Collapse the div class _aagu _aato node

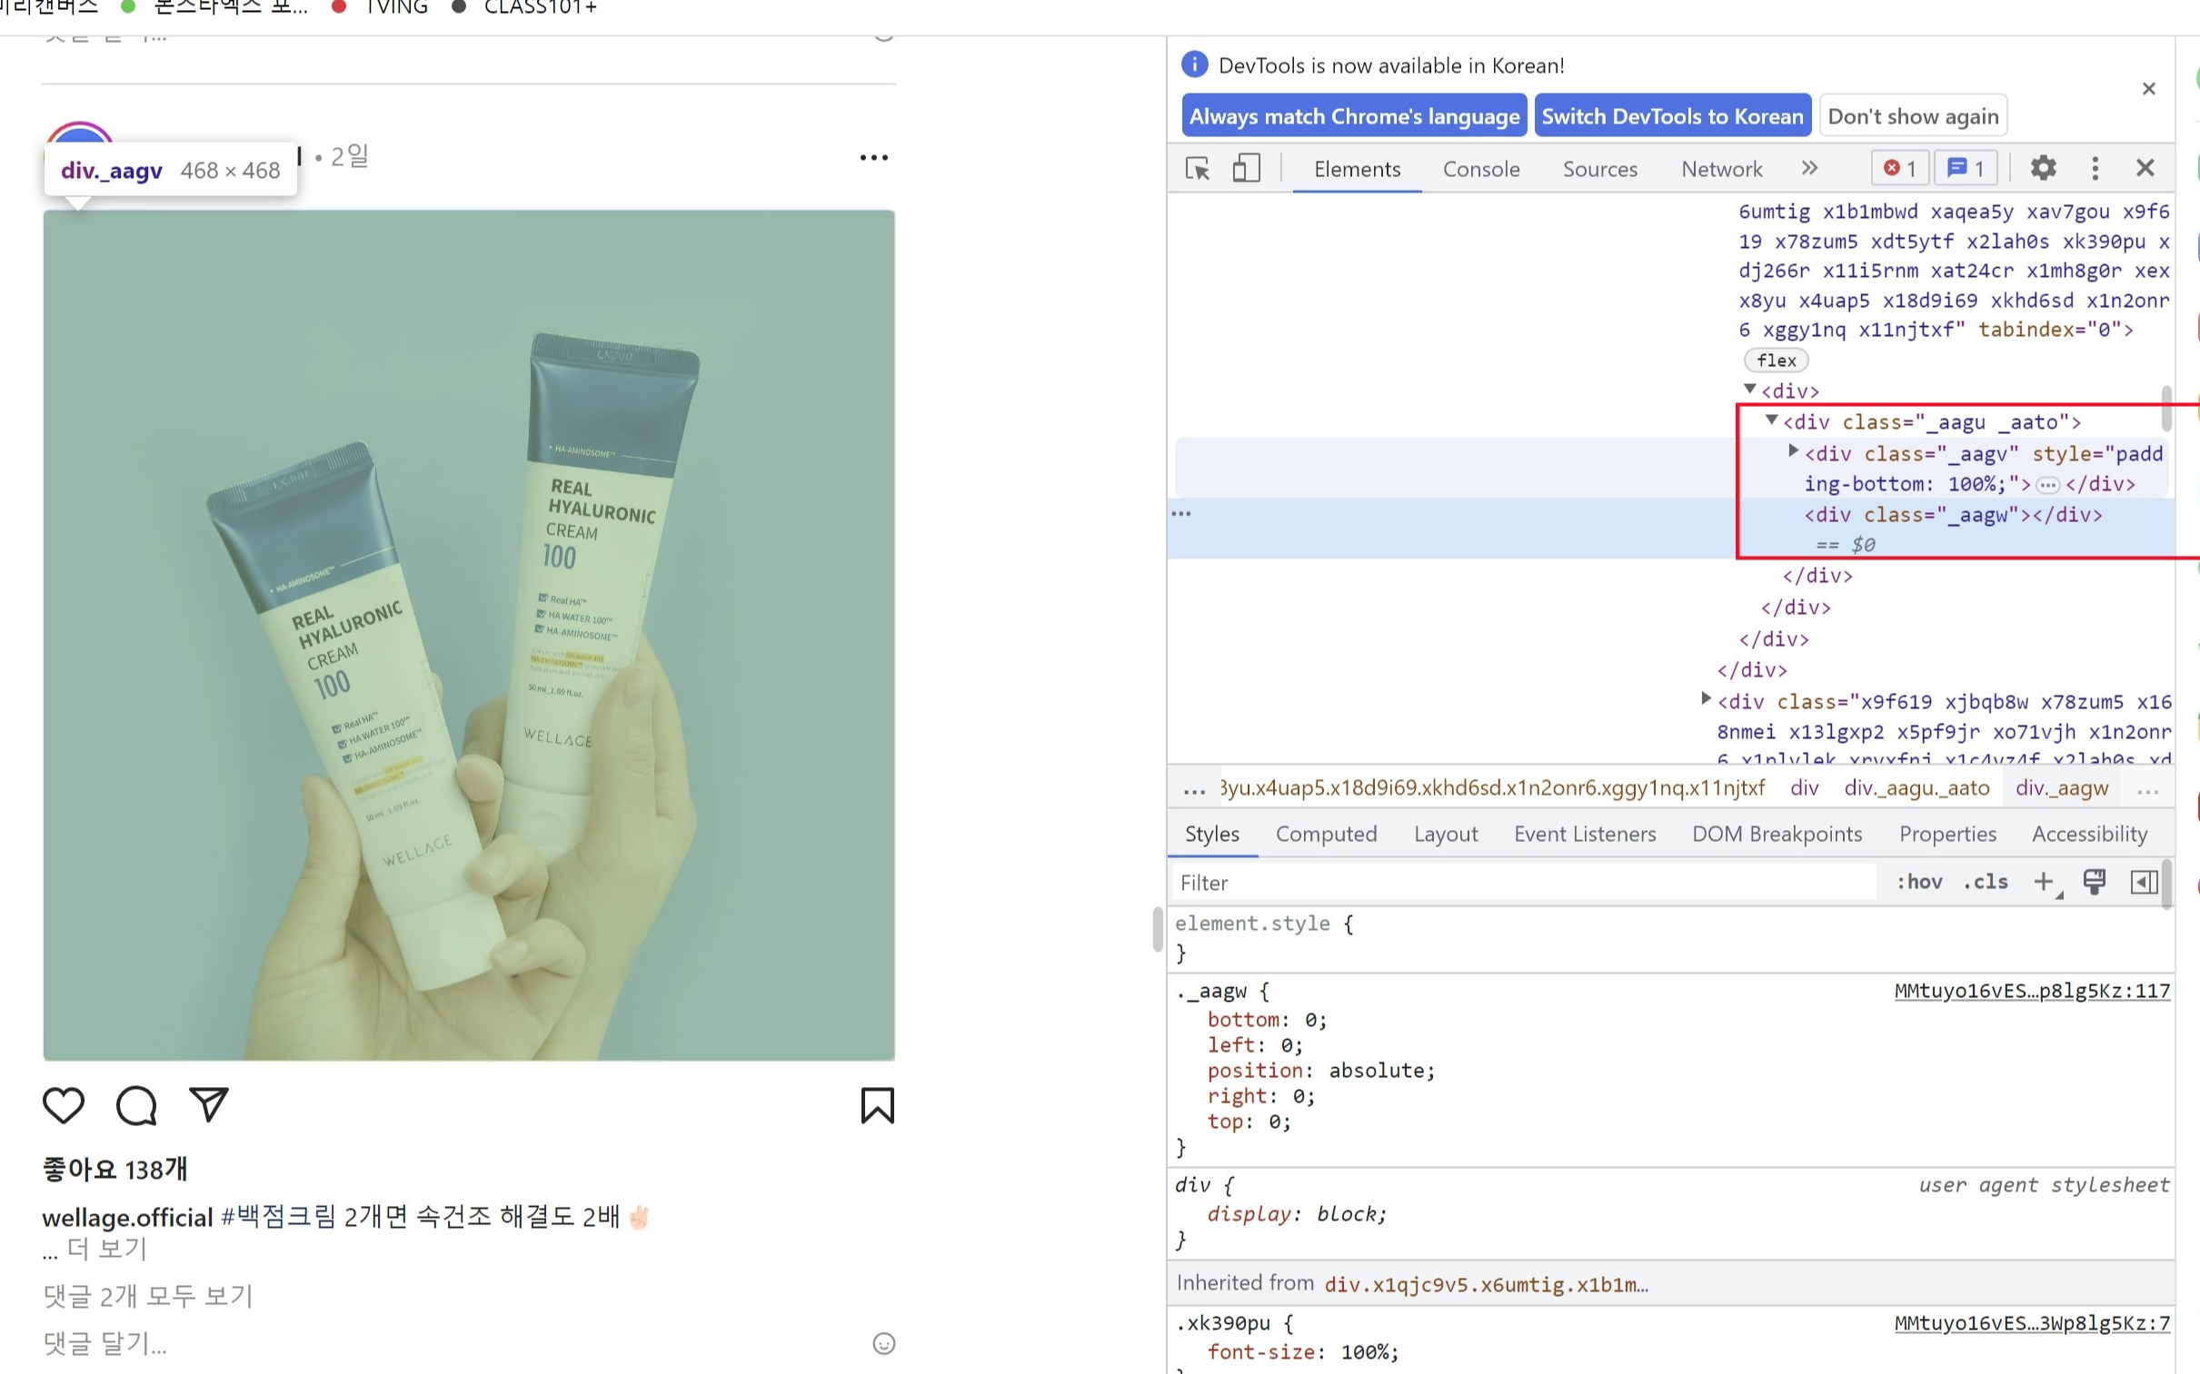click(x=1771, y=420)
